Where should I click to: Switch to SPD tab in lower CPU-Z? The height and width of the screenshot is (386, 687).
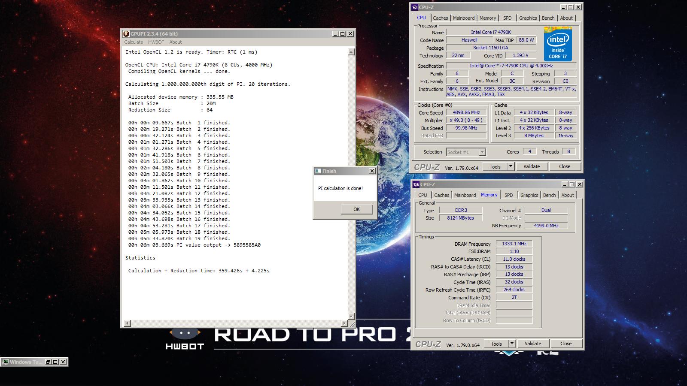tap(509, 195)
